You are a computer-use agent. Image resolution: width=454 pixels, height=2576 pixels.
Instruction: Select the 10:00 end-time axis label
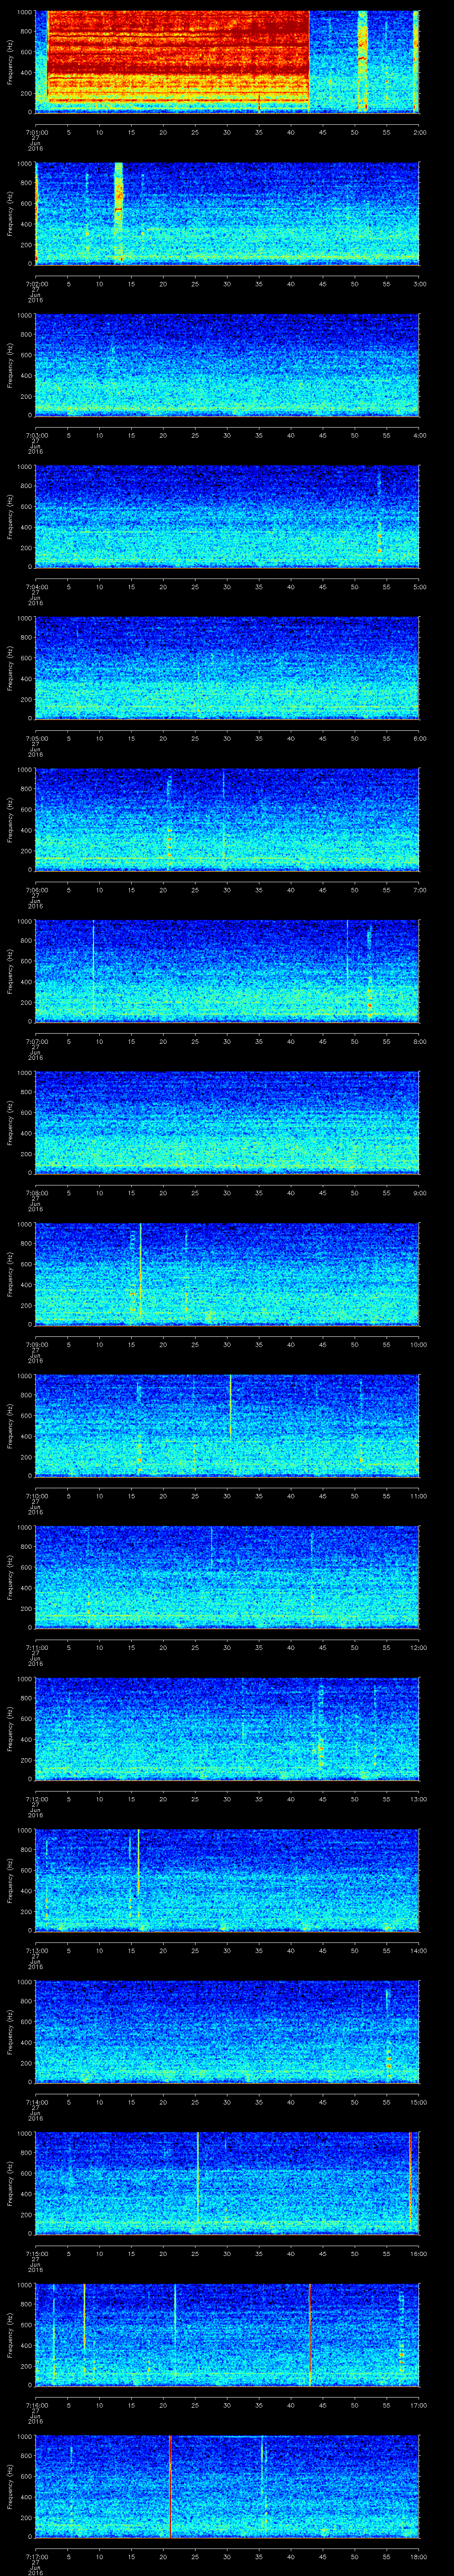(418, 1344)
